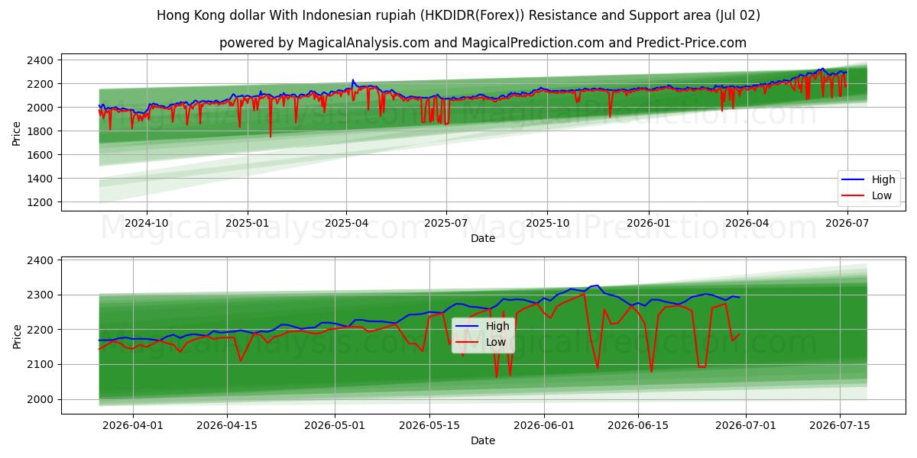Viewport: 917px width, 458px height.
Task: Click the bottom chart 'Price' axis label
Action: (17, 336)
